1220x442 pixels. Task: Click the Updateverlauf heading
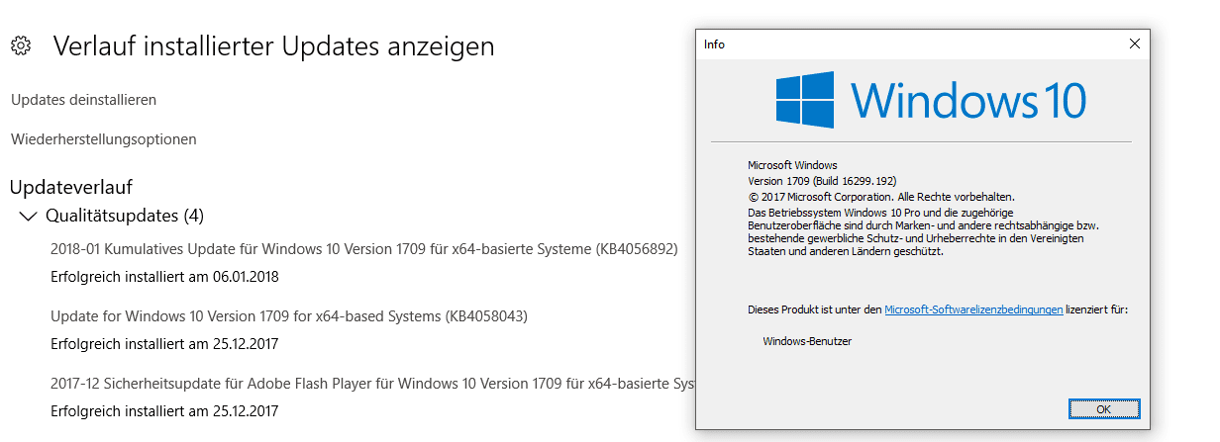(70, 186)
